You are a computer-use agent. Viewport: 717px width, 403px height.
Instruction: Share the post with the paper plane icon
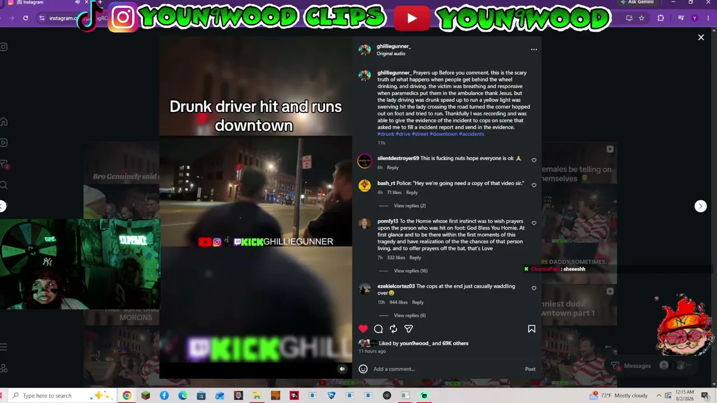409,329
